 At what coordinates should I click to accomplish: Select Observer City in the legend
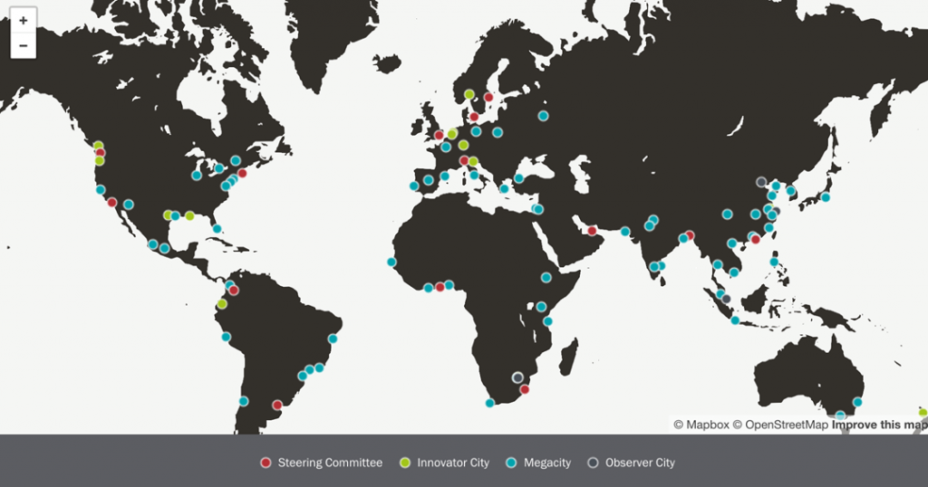coord(631,463)
